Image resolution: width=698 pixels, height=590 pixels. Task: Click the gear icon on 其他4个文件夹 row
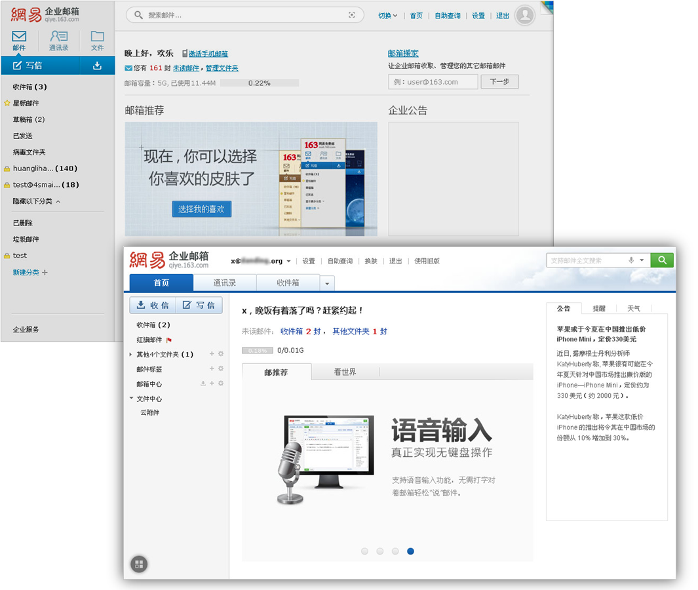pyautogui.click(x=221, y=354)
